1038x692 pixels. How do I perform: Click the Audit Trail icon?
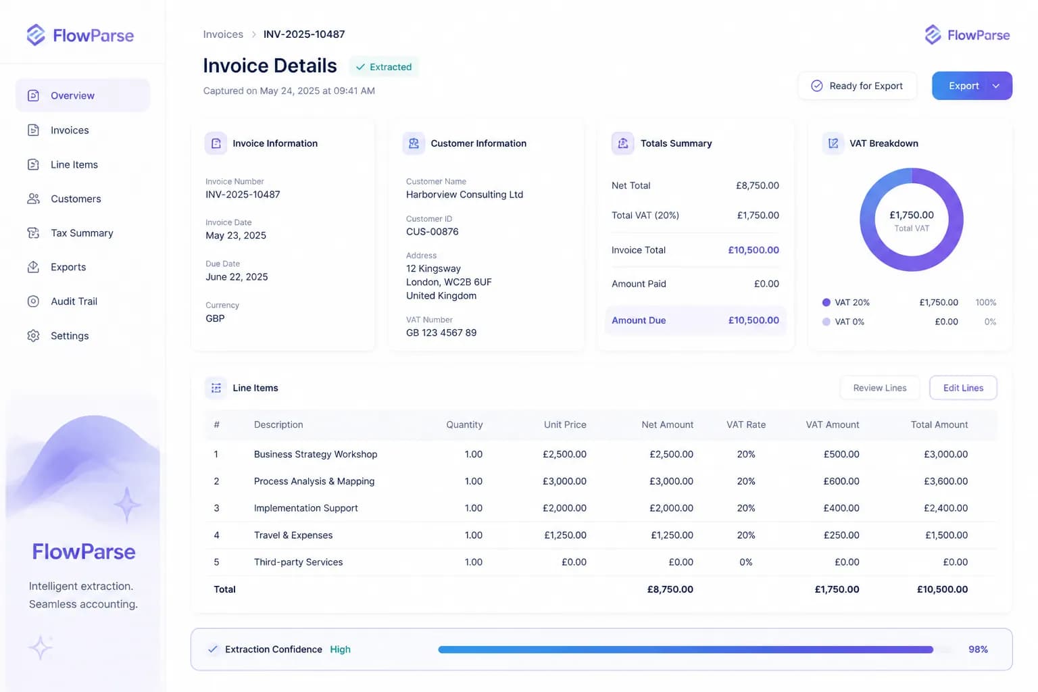[x=33, y=301]
